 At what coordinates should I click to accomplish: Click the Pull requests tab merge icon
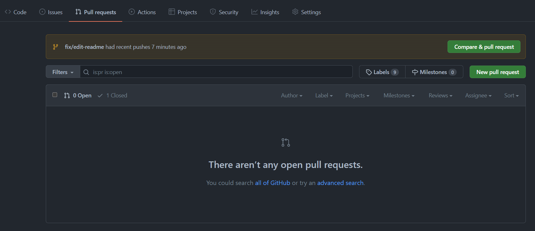pos(78,12)
